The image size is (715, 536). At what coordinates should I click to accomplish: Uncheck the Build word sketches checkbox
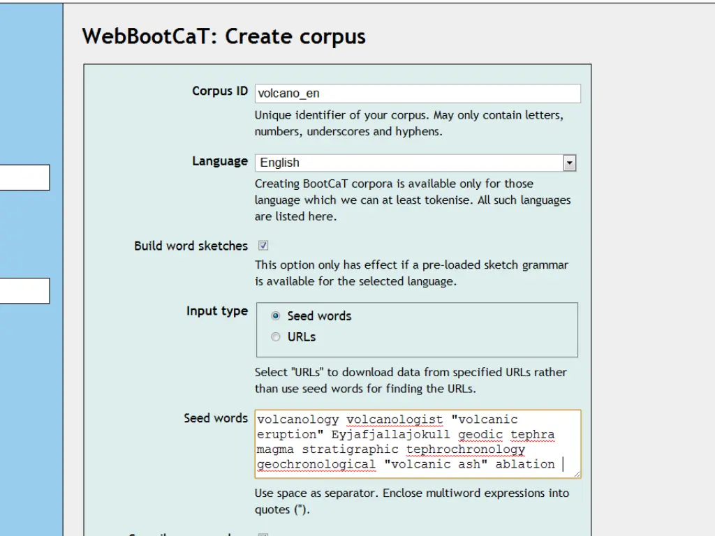coord(263,246)
